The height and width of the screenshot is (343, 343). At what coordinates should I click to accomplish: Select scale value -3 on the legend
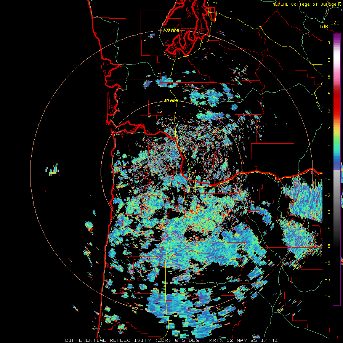click(x=327, y=212)
